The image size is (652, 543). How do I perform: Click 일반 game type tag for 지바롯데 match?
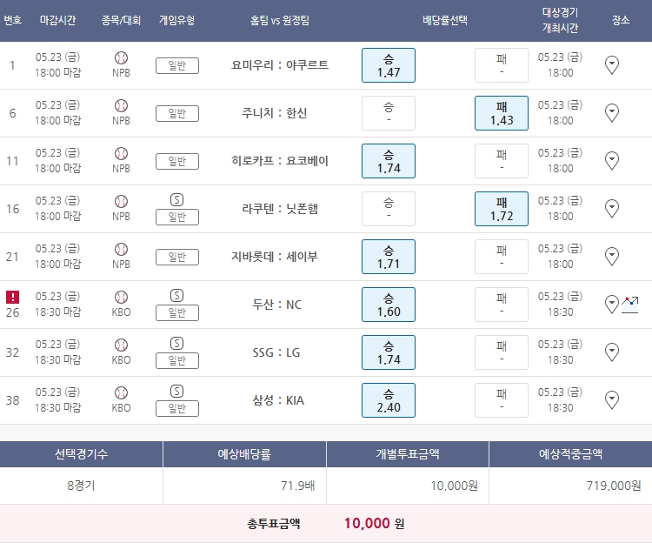point(177,257)
